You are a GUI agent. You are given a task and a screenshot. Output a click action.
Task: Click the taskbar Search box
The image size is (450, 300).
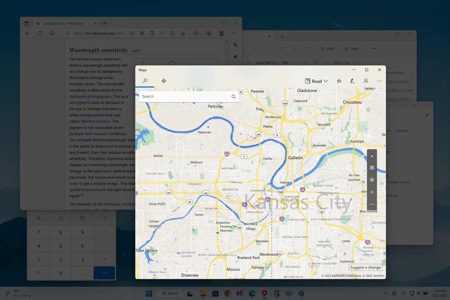(x=171, y=294)
